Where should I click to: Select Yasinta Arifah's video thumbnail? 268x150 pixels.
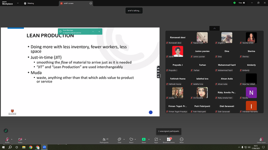click(x=251, y=37)
